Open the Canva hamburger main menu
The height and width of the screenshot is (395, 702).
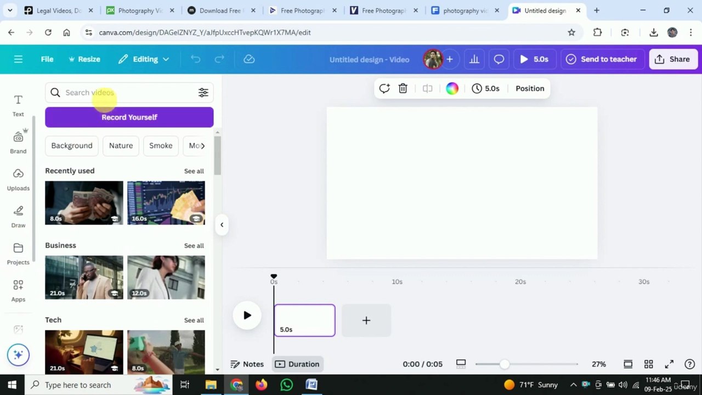click(18, 59)
